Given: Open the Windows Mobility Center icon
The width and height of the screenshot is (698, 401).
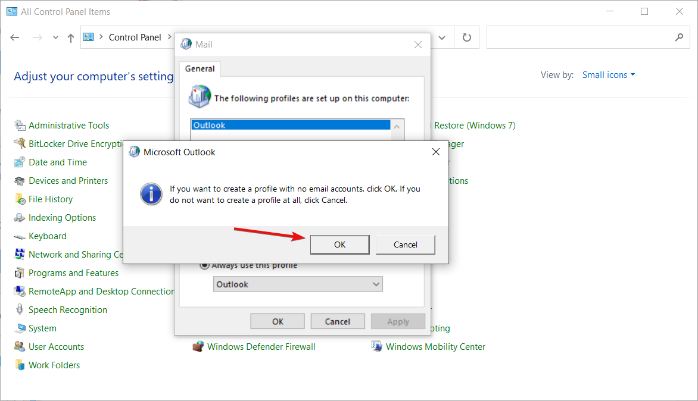Looking at the screenshot, I should (376, 347).
